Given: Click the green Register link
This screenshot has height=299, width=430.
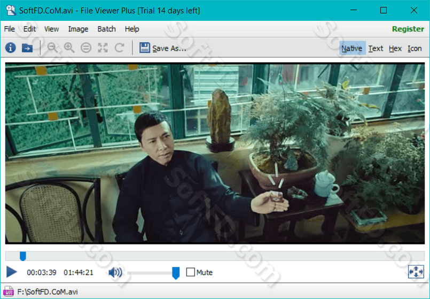Looking at the screenshot, I should click(x=408, y=29).
